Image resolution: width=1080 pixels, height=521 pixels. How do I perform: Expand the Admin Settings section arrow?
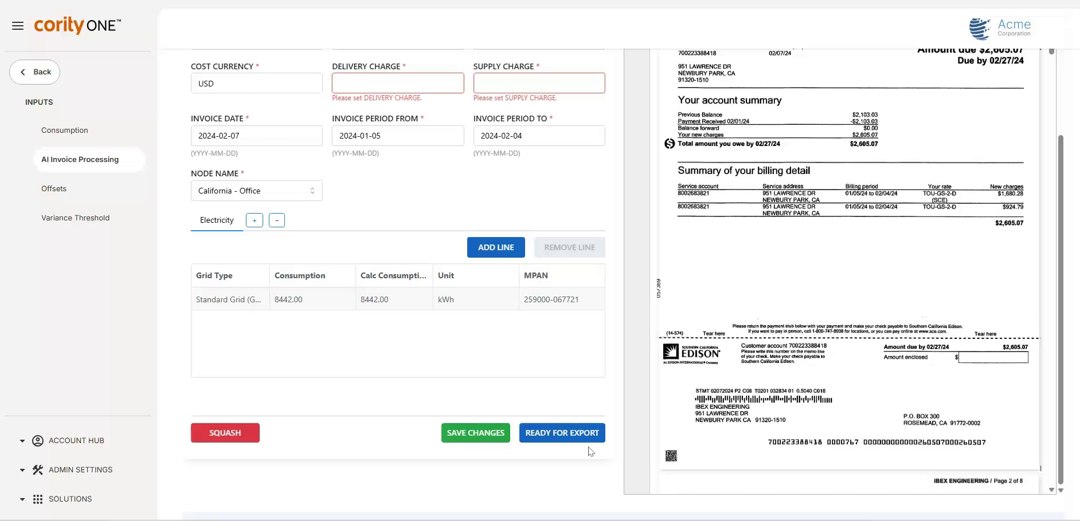click(22, 470)
